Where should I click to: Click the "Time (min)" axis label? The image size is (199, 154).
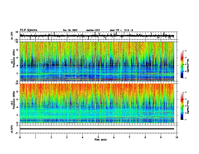101,140
